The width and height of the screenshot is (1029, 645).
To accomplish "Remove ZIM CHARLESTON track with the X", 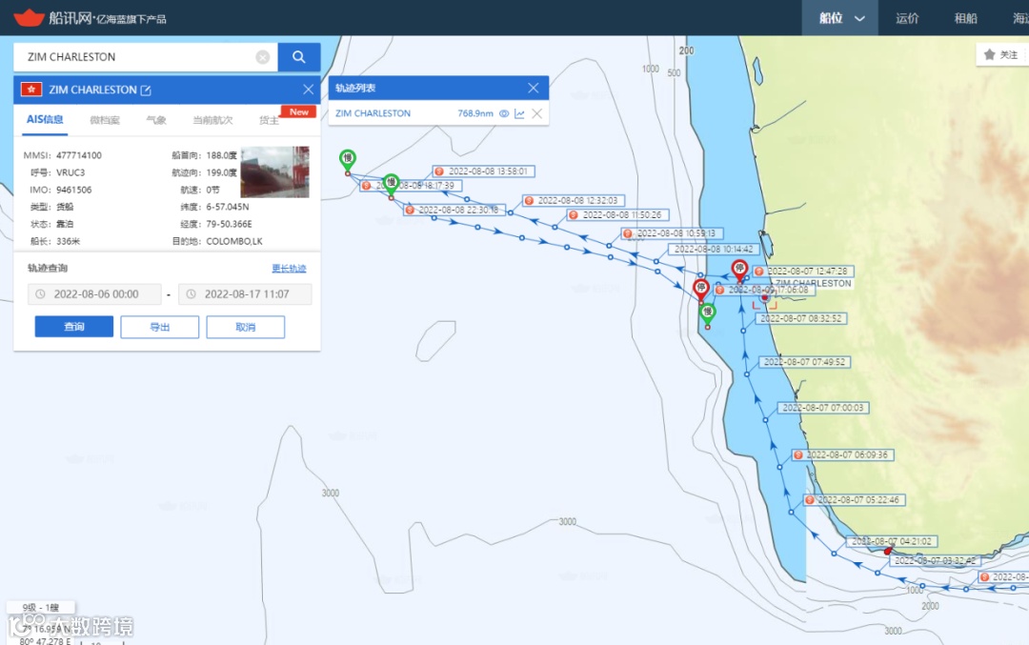I will [x=536, y=113].
